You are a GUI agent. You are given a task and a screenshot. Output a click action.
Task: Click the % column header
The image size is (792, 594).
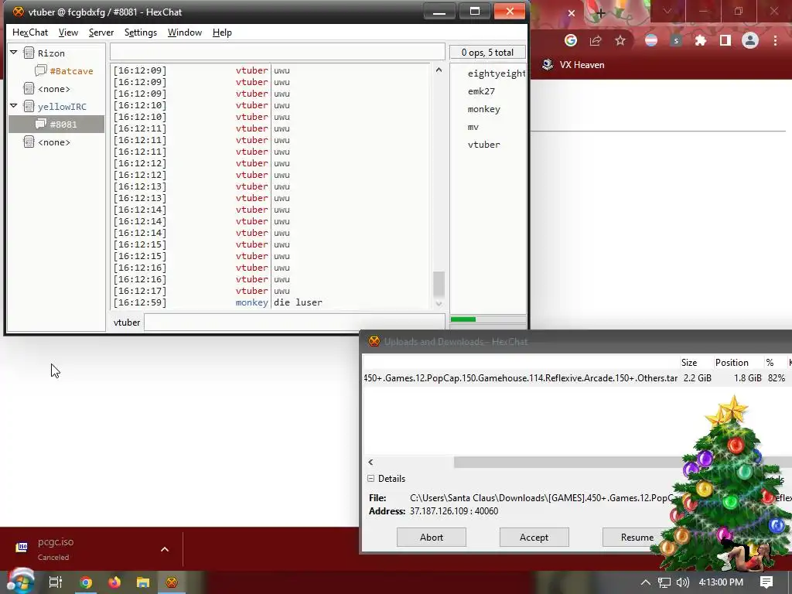(770, 363)
